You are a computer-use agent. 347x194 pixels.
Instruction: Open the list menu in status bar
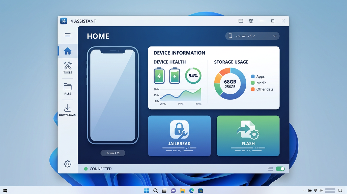tap(271, 169)
